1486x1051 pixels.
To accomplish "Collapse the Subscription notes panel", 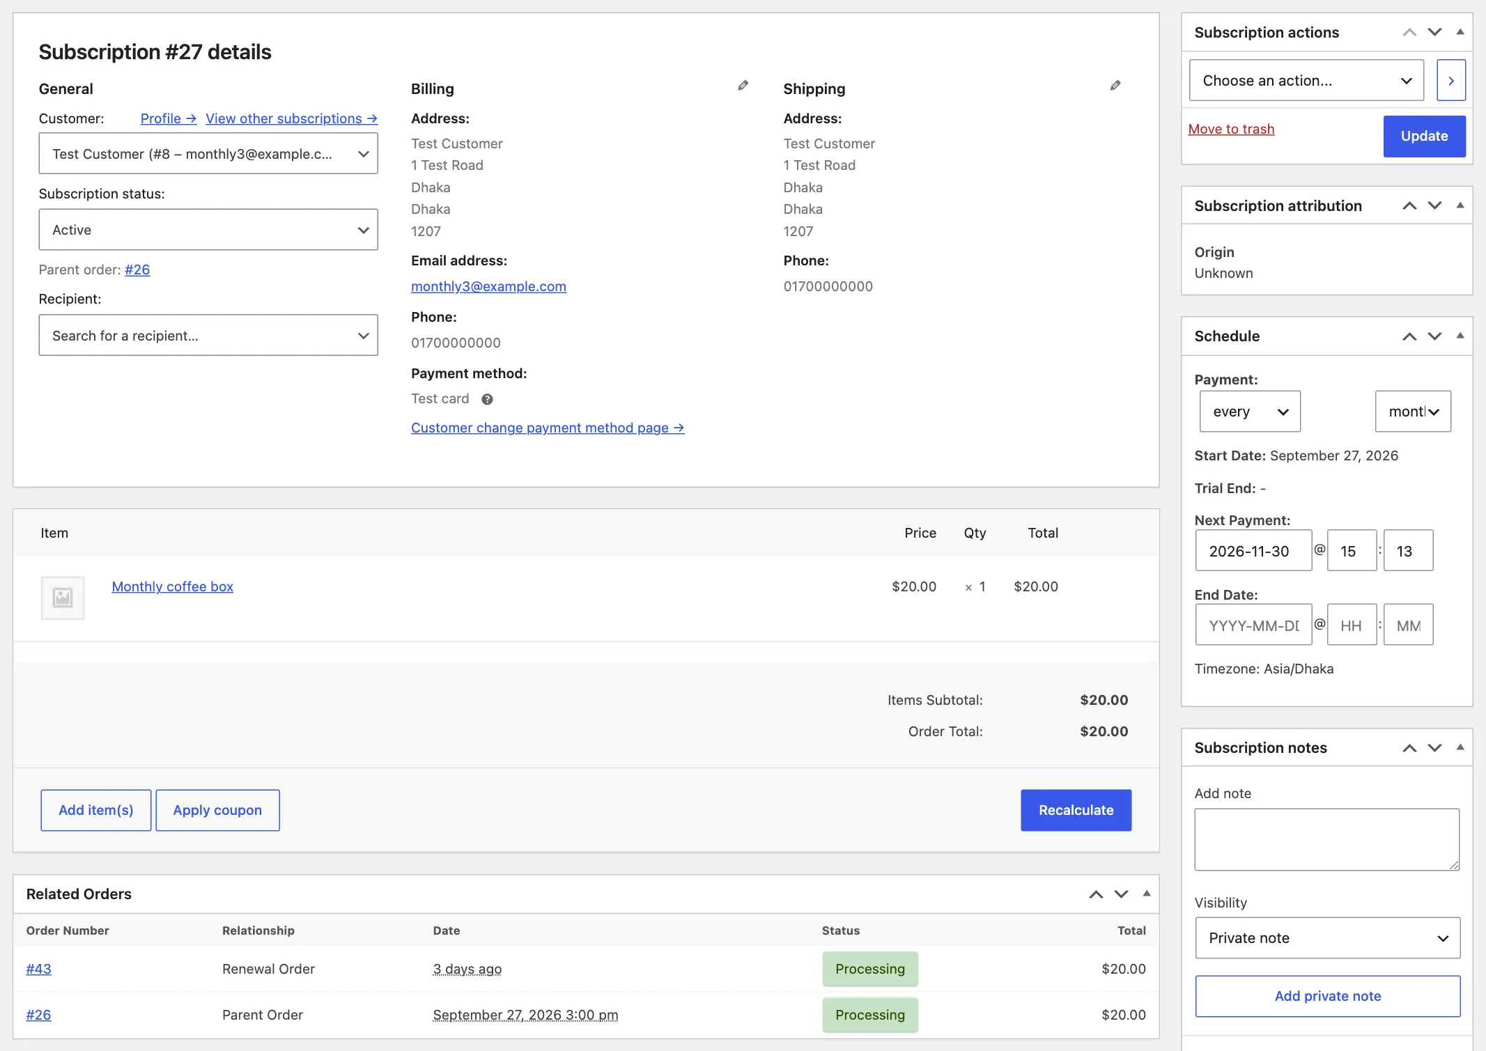I will pos(1460,747).
